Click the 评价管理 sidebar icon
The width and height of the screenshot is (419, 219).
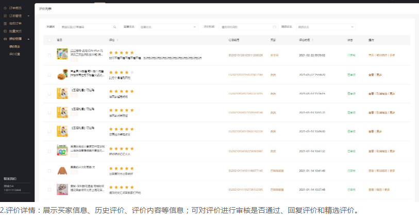6,39
